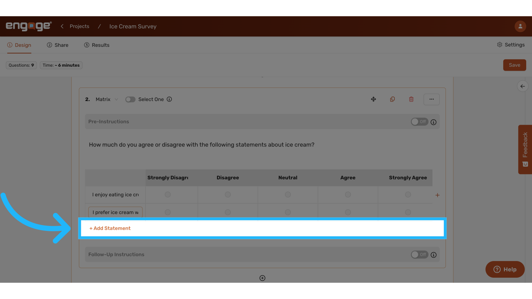The width and height of the screenshot is (532, 299).
Task: Select Strongly Disagree for I enjoy eating row
Action: [168, 195]
